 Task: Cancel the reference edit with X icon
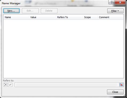tap(5, 85)
